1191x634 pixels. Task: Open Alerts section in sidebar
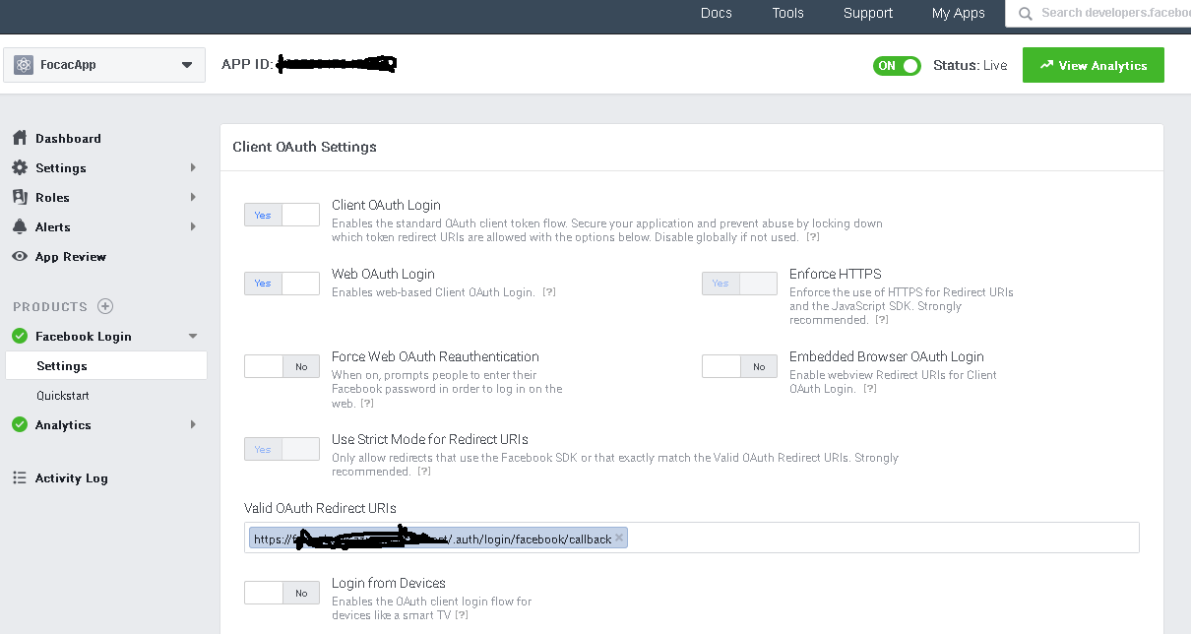click(x=53, y=226)
